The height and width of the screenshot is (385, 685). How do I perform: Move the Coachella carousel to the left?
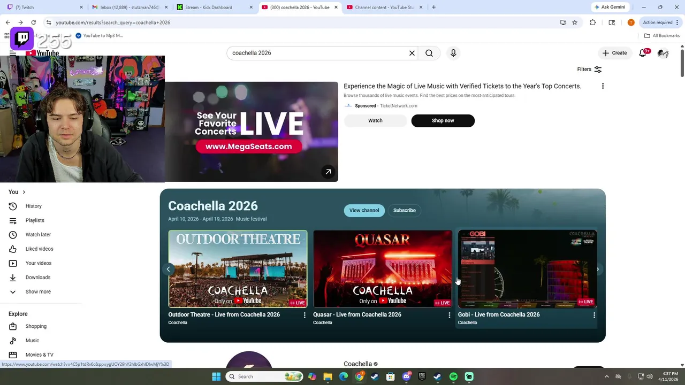pyautogui.click(x=168, y=269)
